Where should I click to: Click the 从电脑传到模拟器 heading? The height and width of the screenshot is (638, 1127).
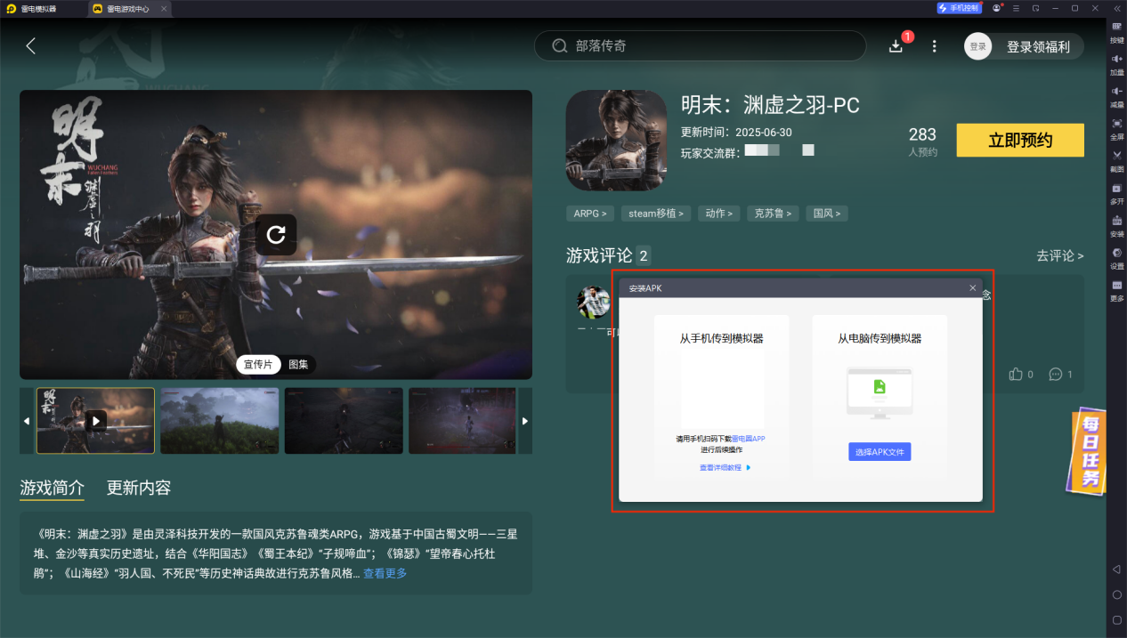[880, 338]
